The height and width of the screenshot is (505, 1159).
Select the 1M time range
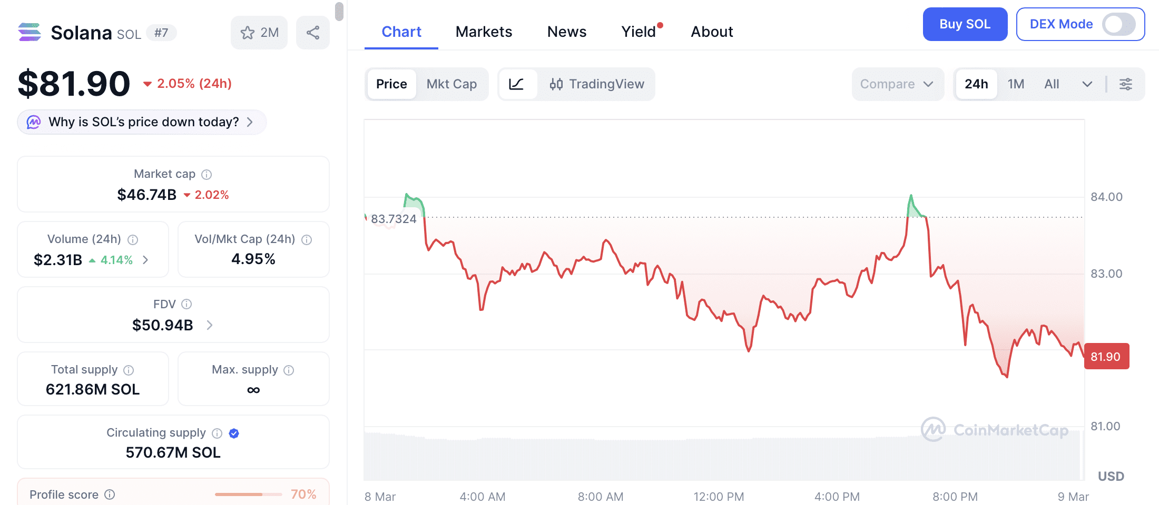[x=1016, y=84]
